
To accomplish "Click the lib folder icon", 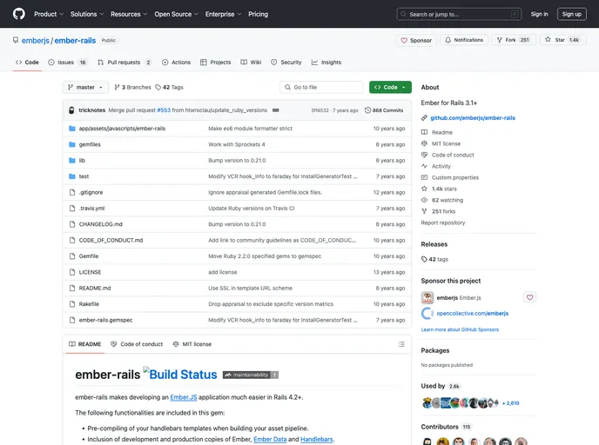I will [x=71, y=161].
